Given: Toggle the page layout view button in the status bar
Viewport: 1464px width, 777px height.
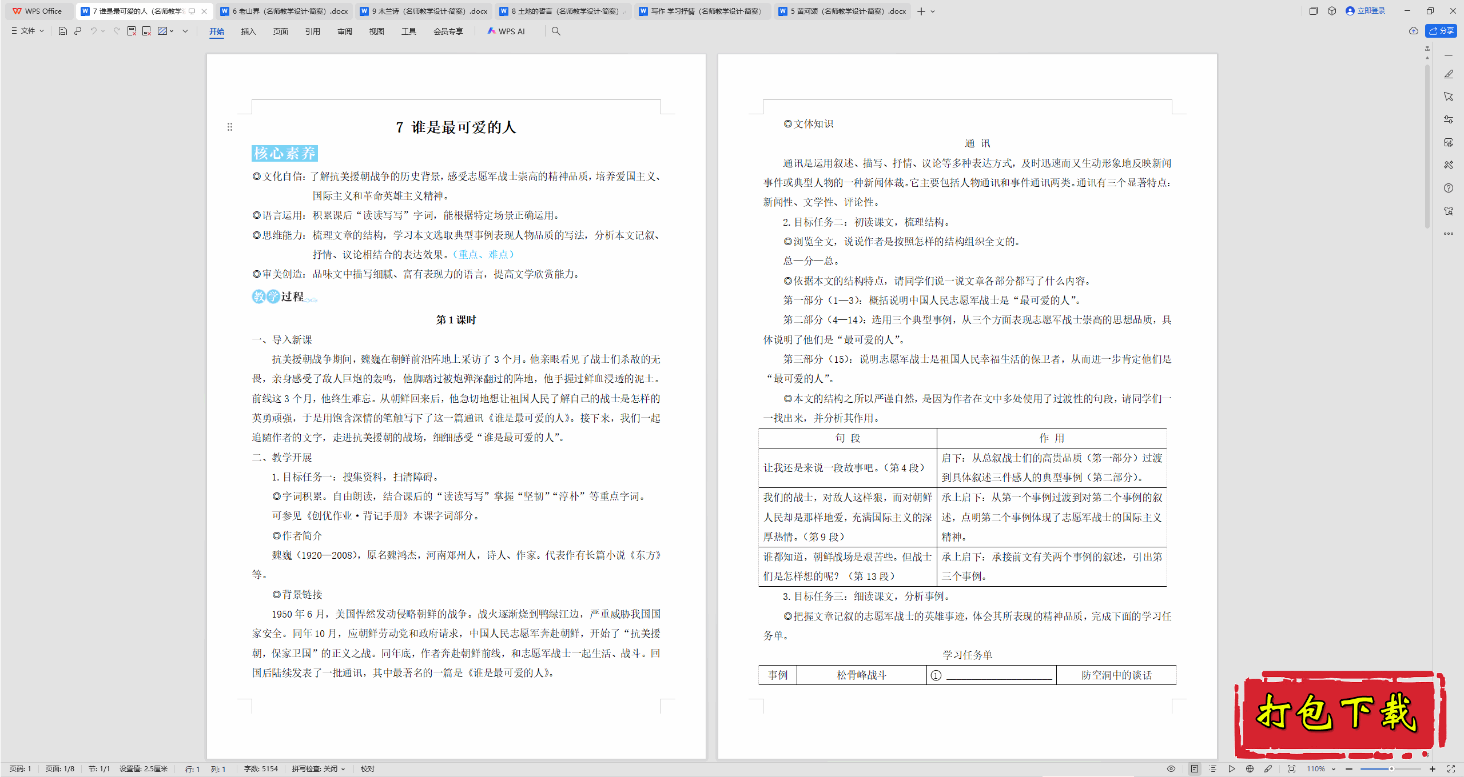Looking at the screenshot, I should point(1195,769).
